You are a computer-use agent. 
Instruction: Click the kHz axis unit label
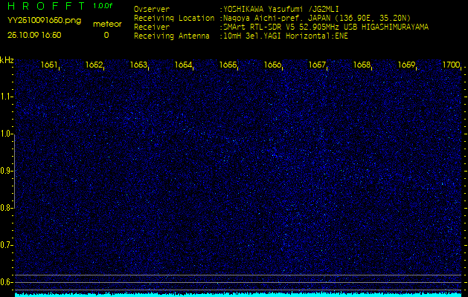point(7,60)
